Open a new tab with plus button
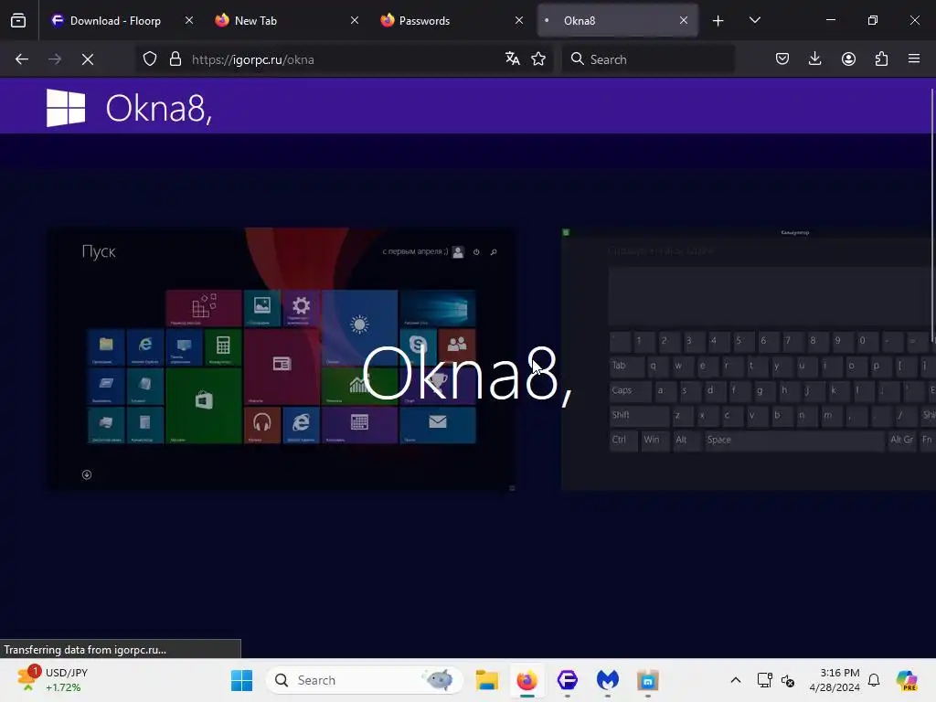This screenshot has height=702, width=936. point(718,20)
